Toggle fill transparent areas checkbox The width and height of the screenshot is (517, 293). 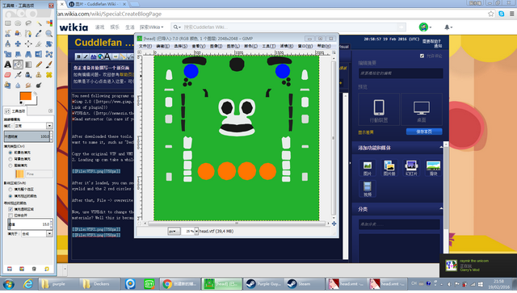point(11,209)
